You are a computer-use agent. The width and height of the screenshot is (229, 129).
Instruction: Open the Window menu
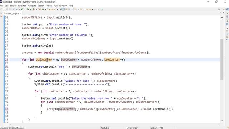coord(63,6)
